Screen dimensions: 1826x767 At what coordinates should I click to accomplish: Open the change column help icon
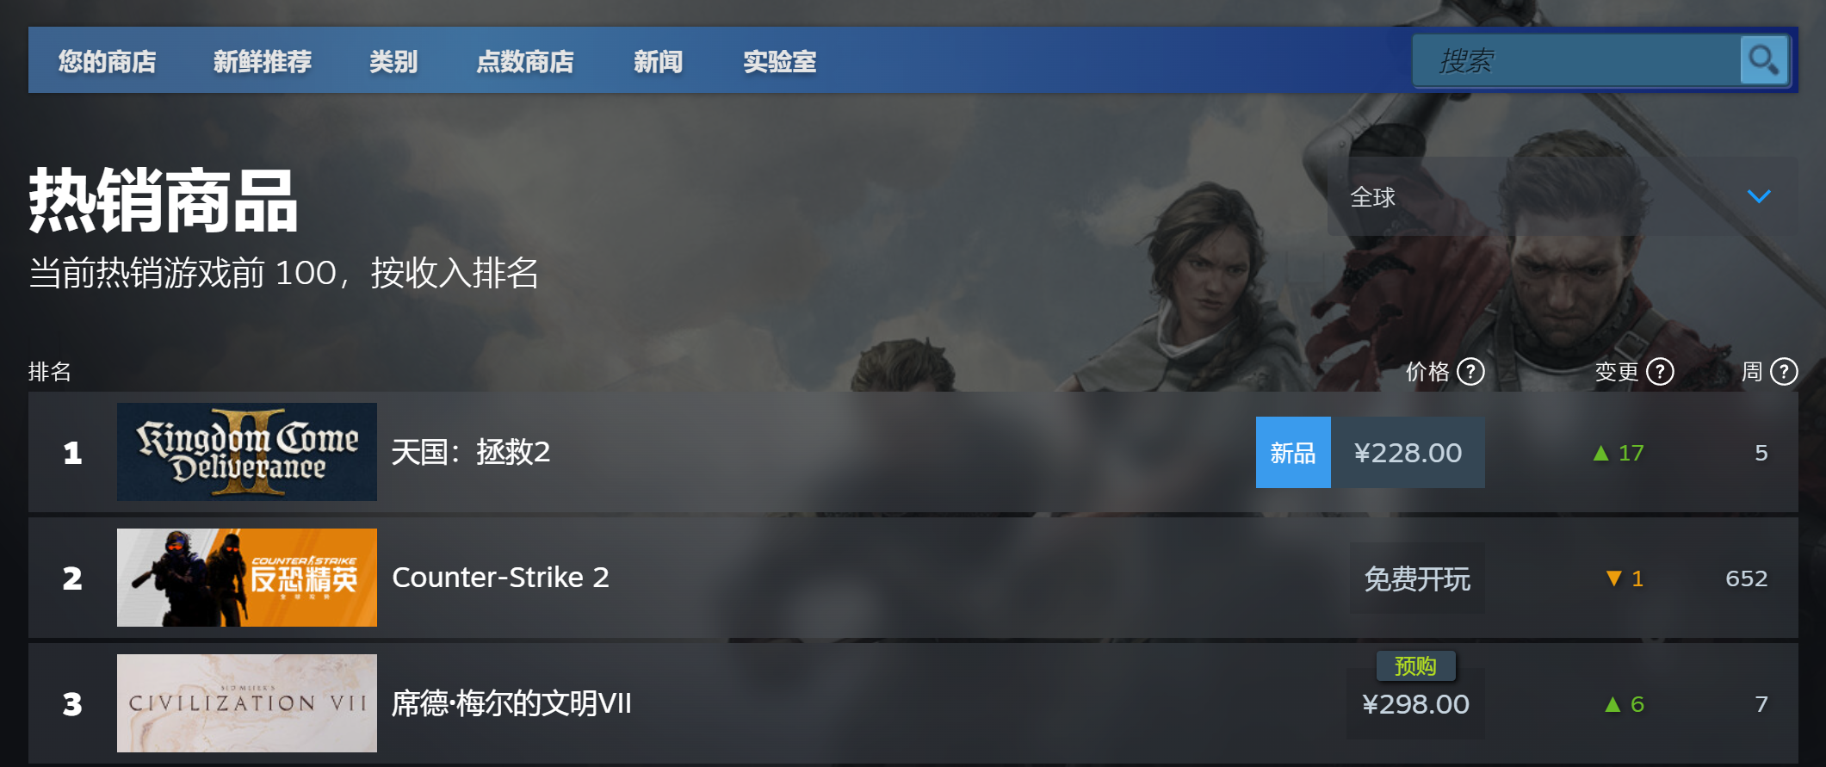(x=1660, y=372)
